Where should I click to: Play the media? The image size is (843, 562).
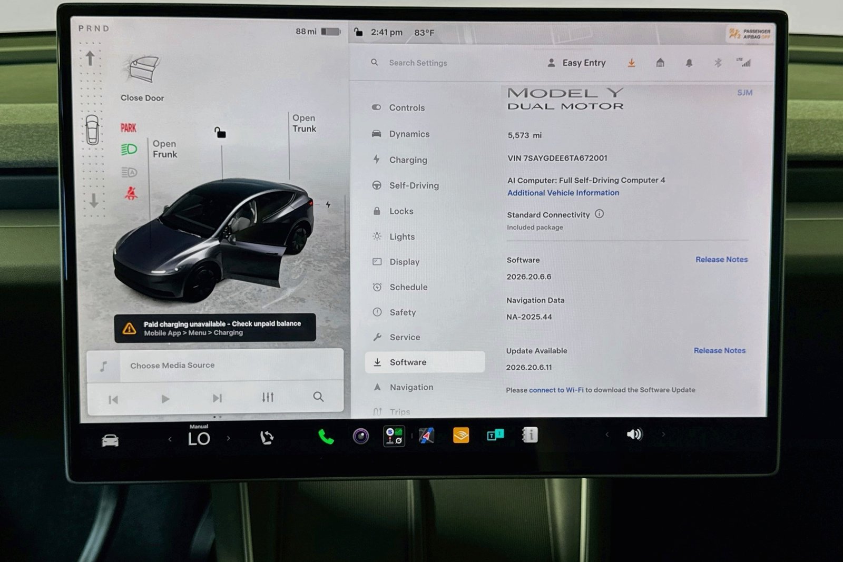(x=165, y=399)
